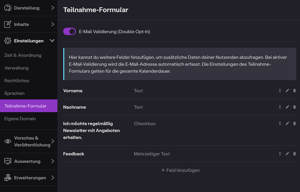Click trash icon for Feedback field
This screenshot has height=192, width=300.
tap(294, 154)
